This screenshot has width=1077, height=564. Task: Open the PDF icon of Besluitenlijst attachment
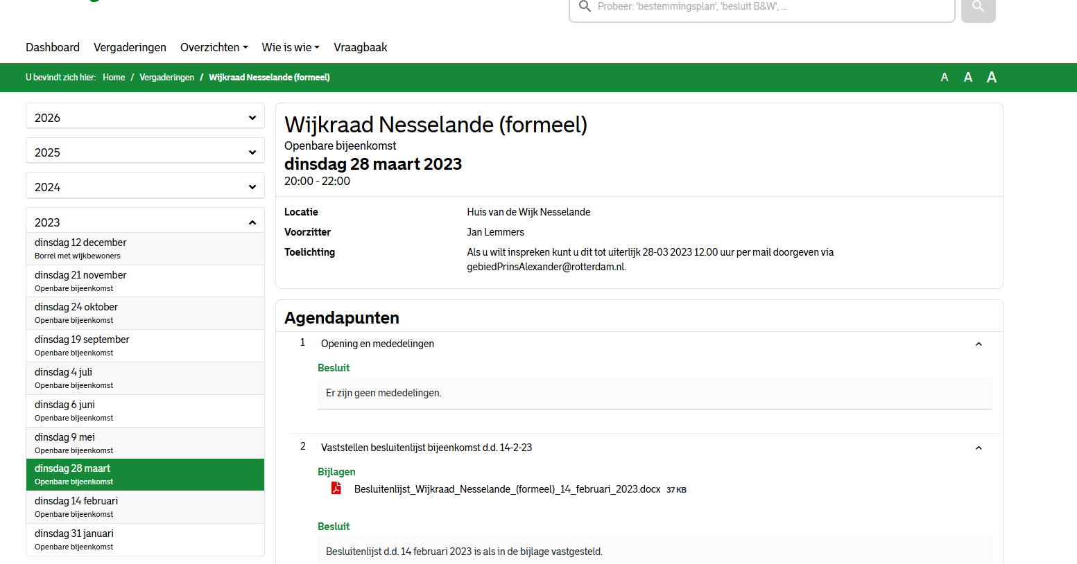[336, 488]
